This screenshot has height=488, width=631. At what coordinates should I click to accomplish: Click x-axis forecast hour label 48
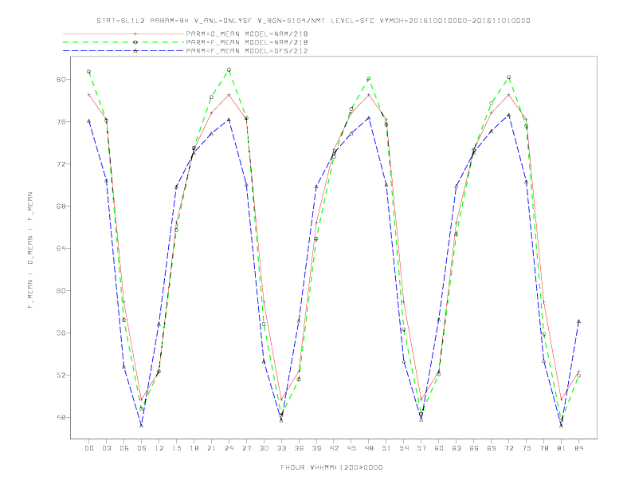[x=369, y=448]
